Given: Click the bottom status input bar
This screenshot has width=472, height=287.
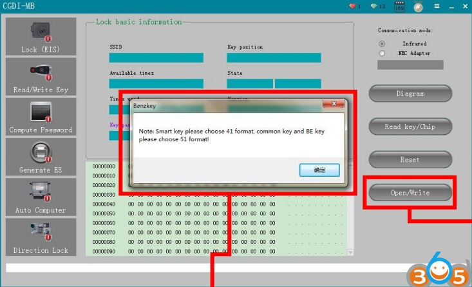Looking at the screenshot, I should pyautogui.click(x=208, y=268).
